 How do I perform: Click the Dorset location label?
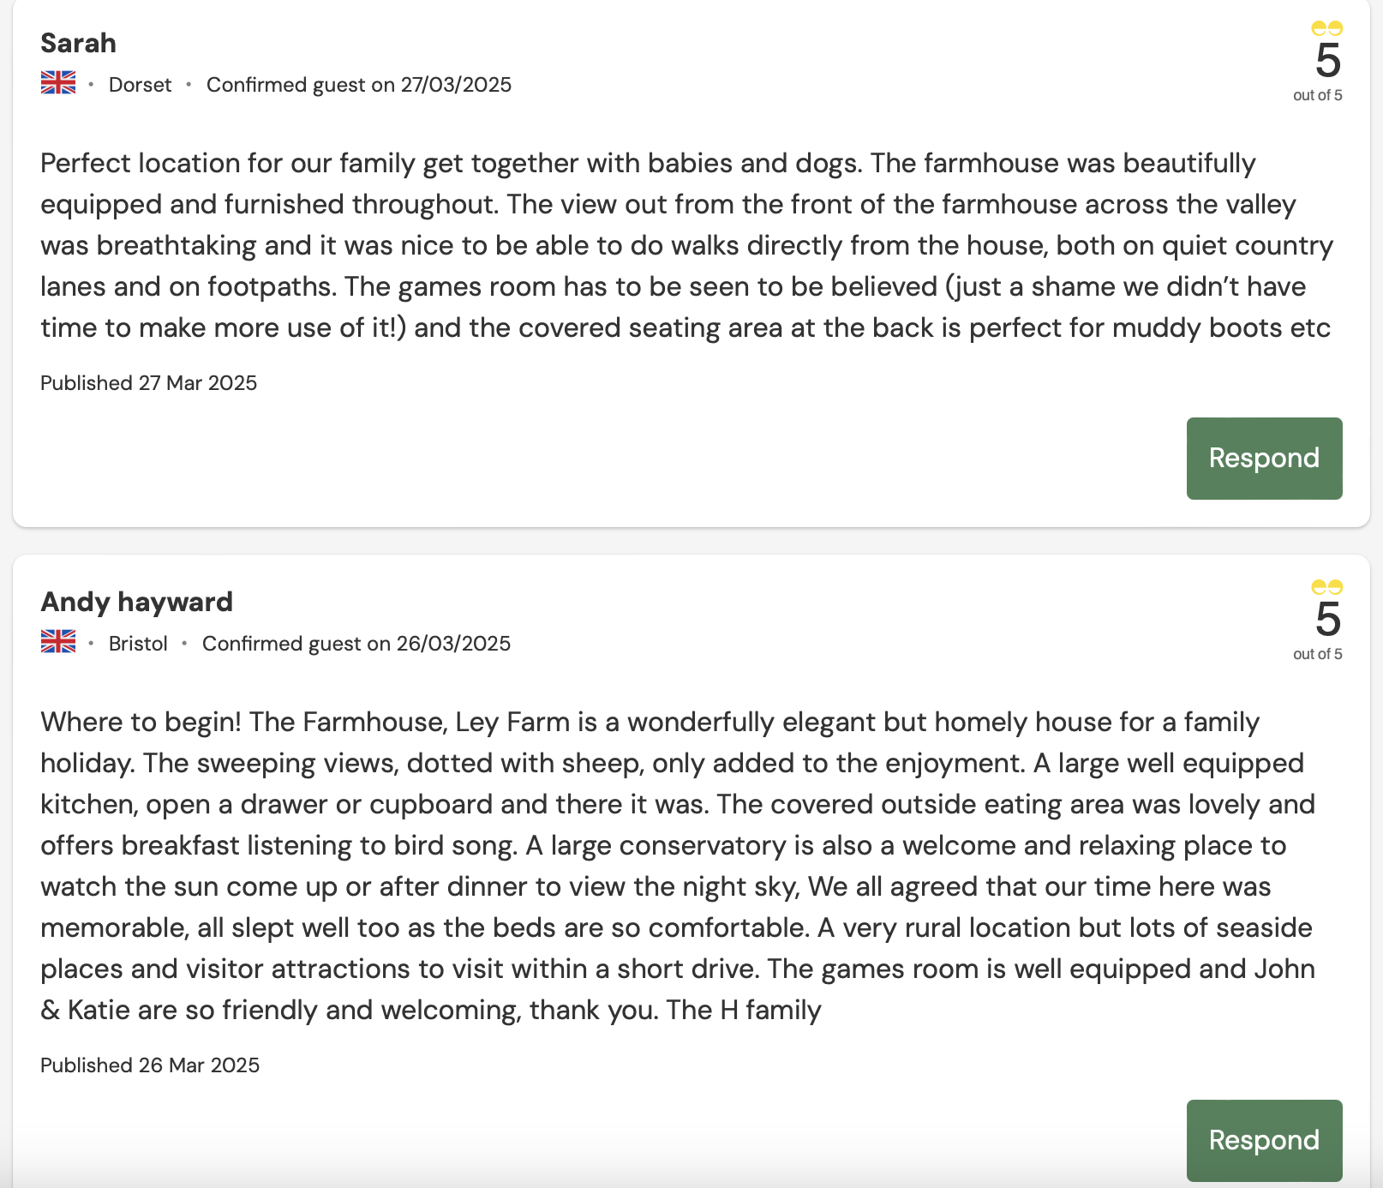(140, 85)
